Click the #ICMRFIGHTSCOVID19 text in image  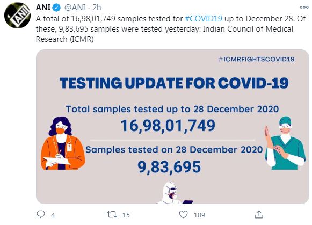point(256,59)
